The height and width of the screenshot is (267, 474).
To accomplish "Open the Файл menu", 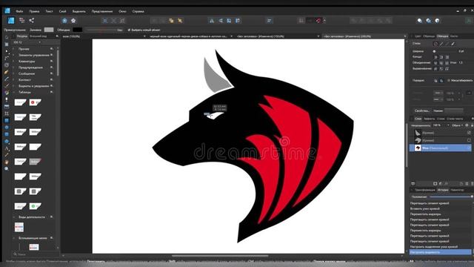I will coord(19,11).
